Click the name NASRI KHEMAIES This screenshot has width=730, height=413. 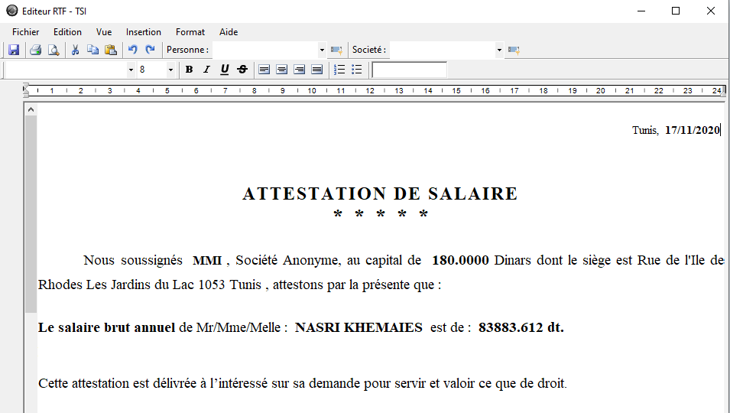click(x=359, y=328)
